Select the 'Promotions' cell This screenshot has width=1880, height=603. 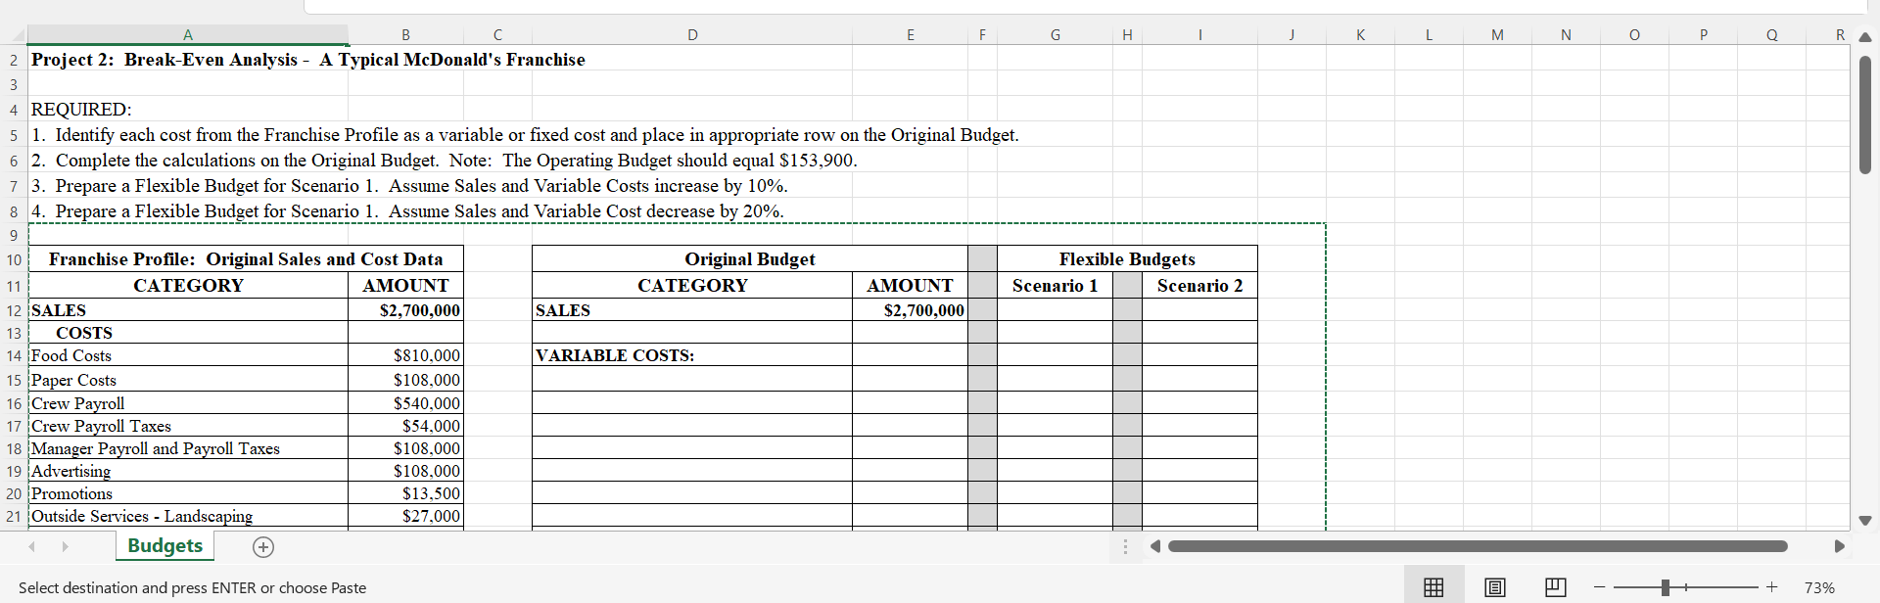coord(188,493)
